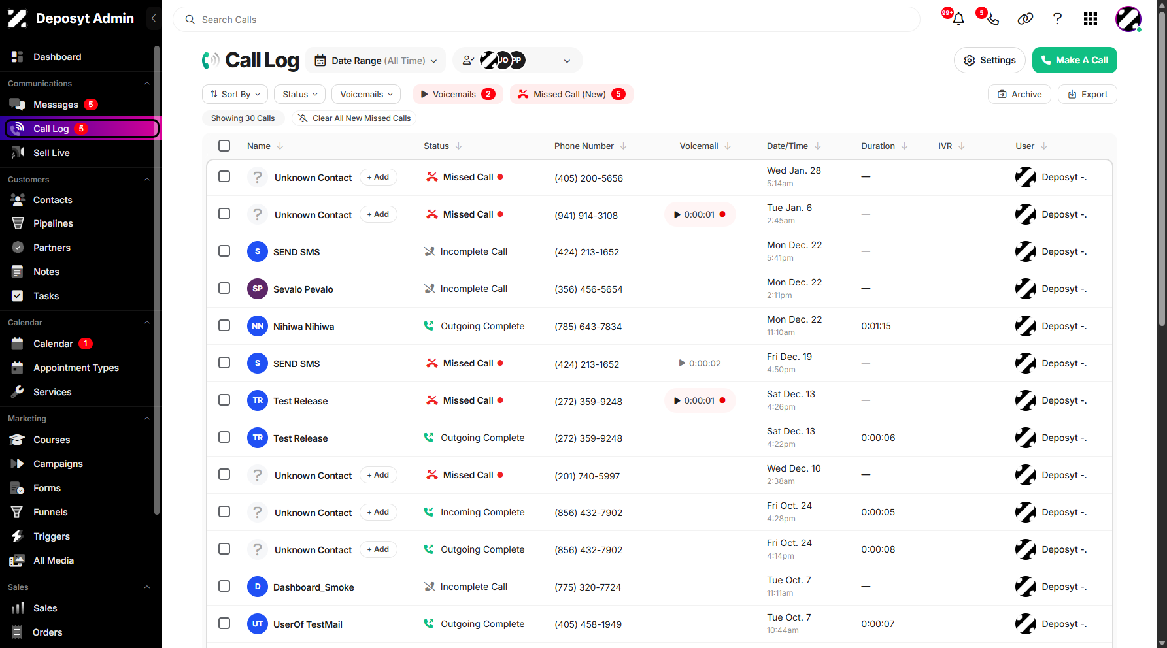Select checkbox for (405) 200-5656 row
Viewport: 1167px width, 648px height.
[224, 176]
